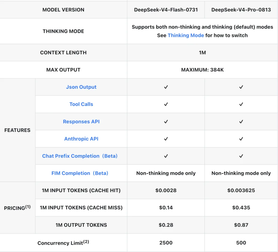This screenshot has width=278, height=252.
Task: Open Chat Prefix Completion (Beta) link
Action: point(80,156)
